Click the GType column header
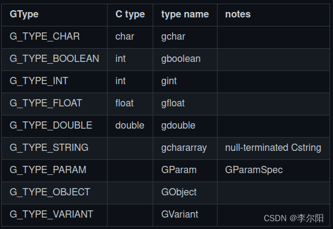333x229 pixels. tap(54, 15)
